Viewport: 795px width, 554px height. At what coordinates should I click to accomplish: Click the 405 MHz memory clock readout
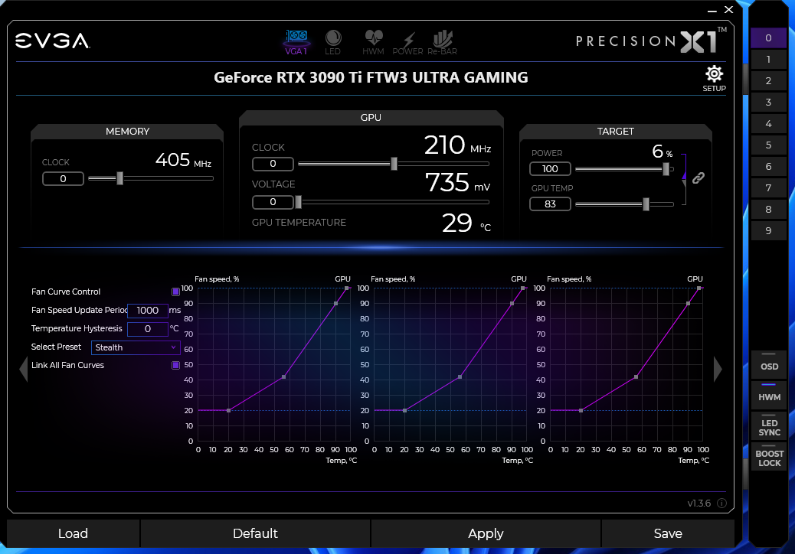(x=183, y=160)
